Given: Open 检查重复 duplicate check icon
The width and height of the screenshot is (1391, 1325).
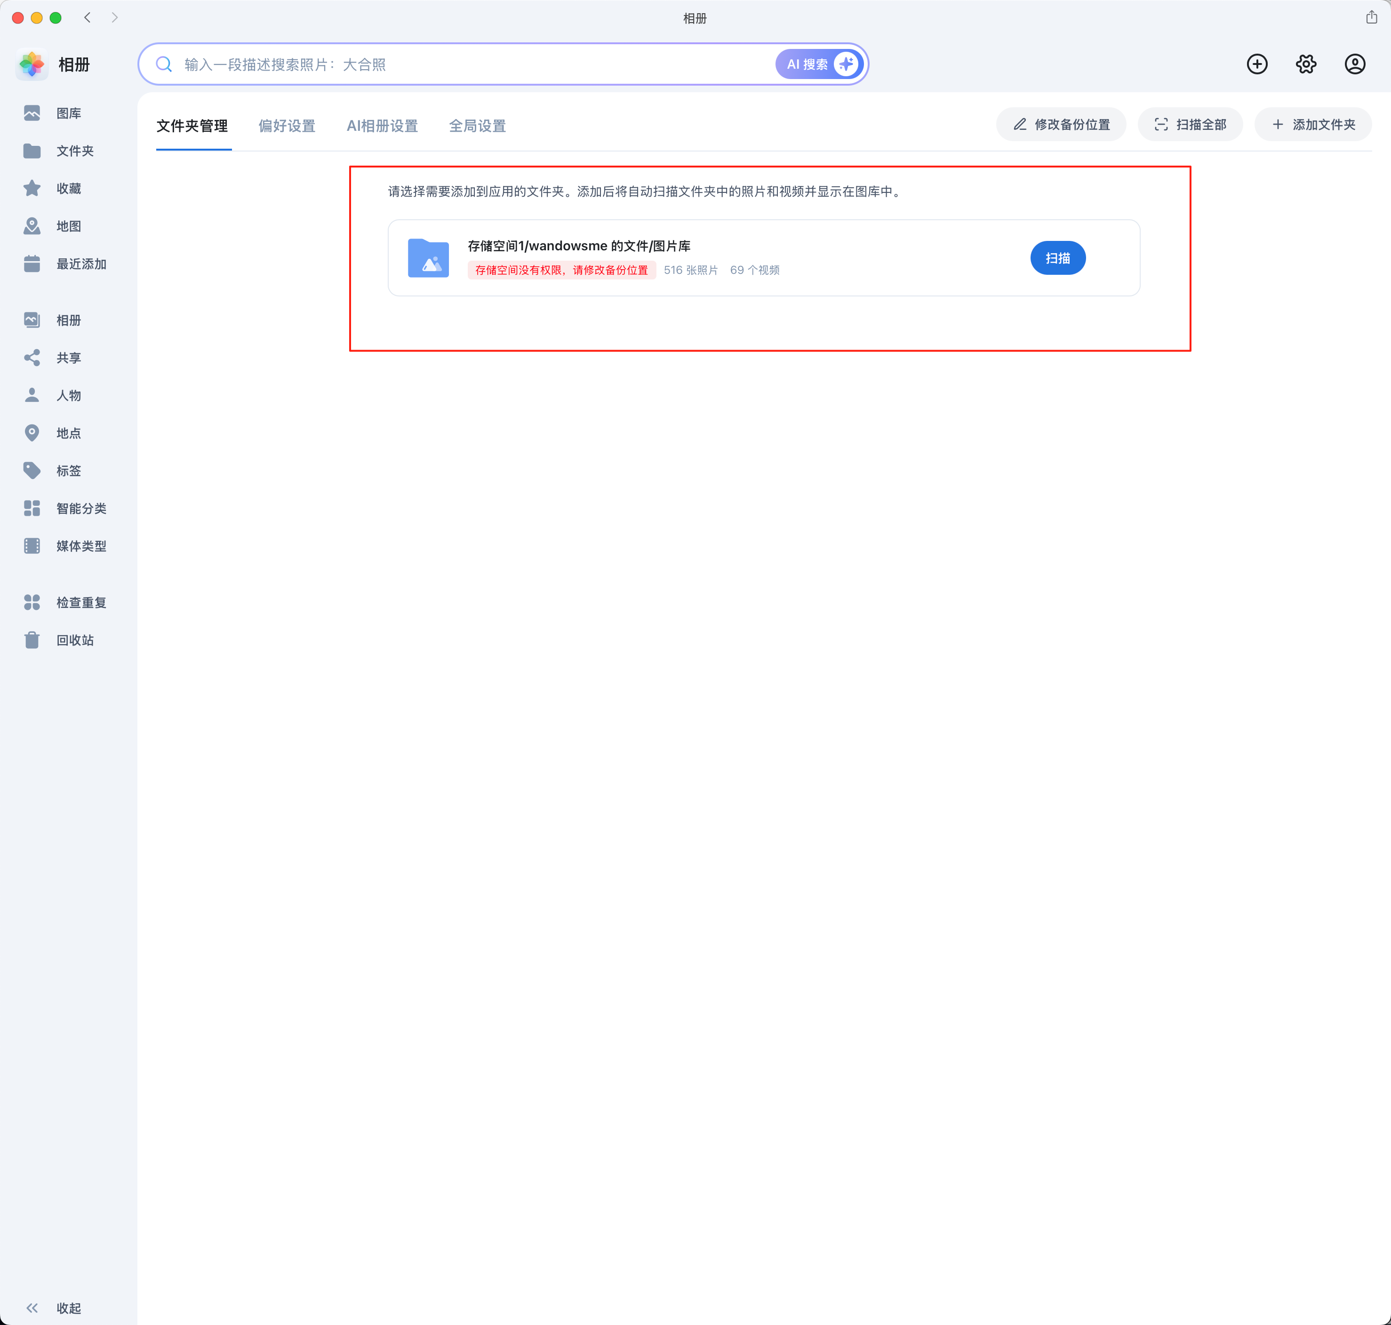Looking at the screenshot, I should (x=32, y=602).
